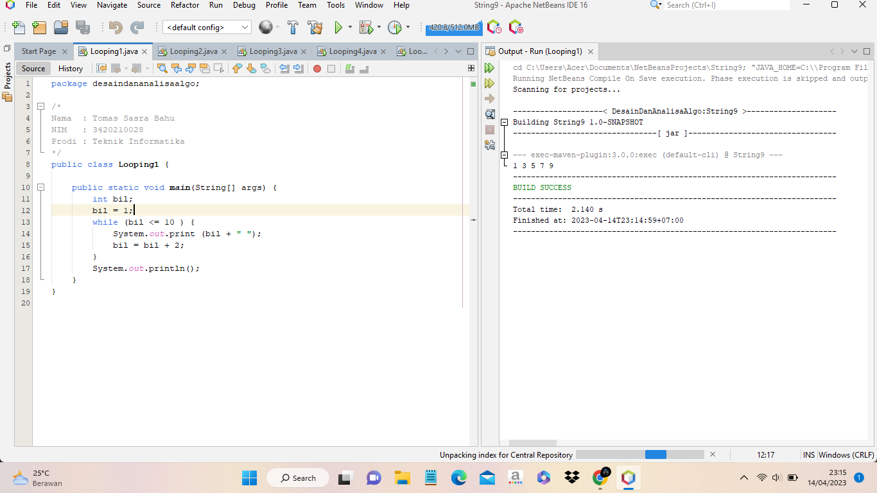The image size is (877, 493).
Task: Click Show Build Overview icon in Output
Action: (490, 114)
